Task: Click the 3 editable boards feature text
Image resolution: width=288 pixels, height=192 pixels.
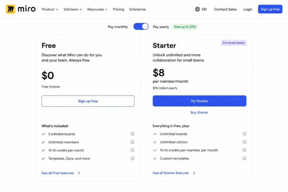Action: click(x=62, y=134)
